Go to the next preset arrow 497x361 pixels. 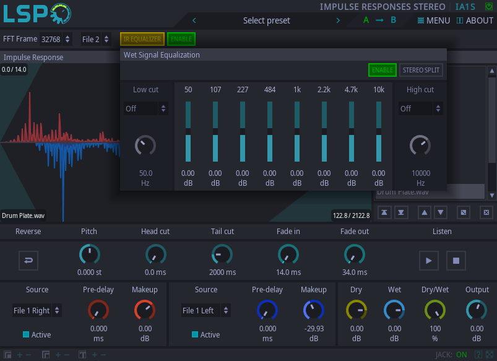click(338, 20)
